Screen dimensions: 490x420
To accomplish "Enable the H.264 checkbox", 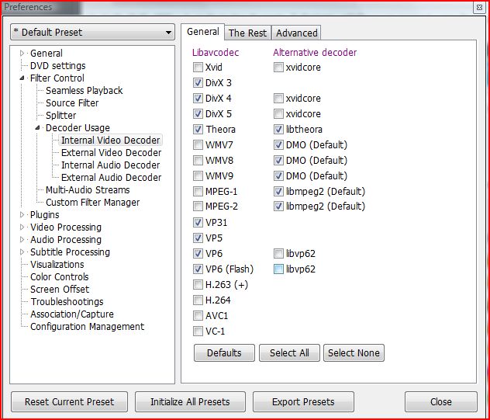I will (x=198, y=300).
